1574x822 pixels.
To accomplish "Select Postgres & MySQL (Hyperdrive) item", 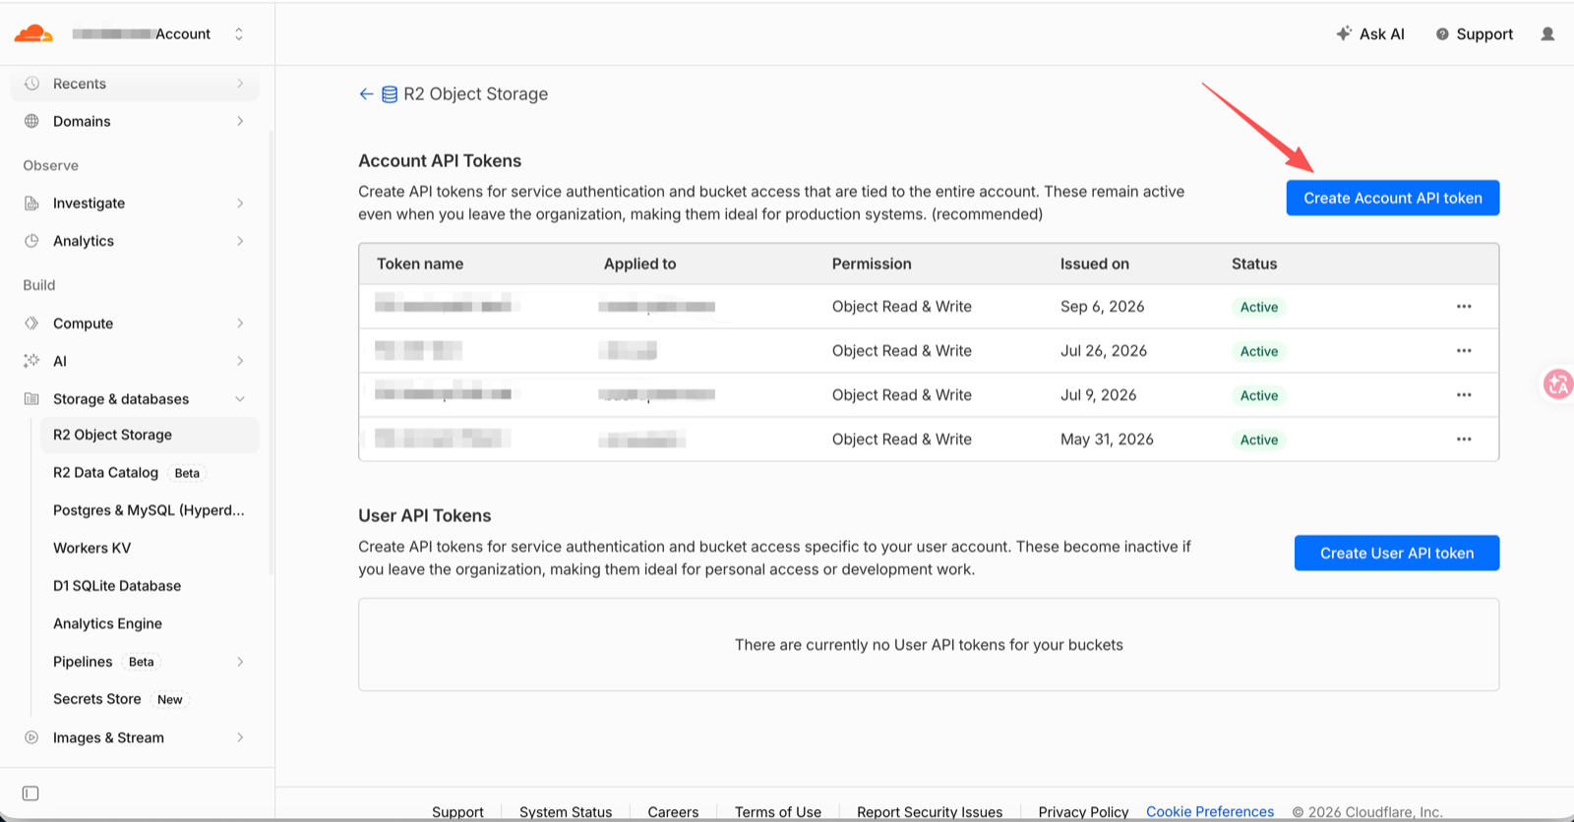I will click(150, 510).
